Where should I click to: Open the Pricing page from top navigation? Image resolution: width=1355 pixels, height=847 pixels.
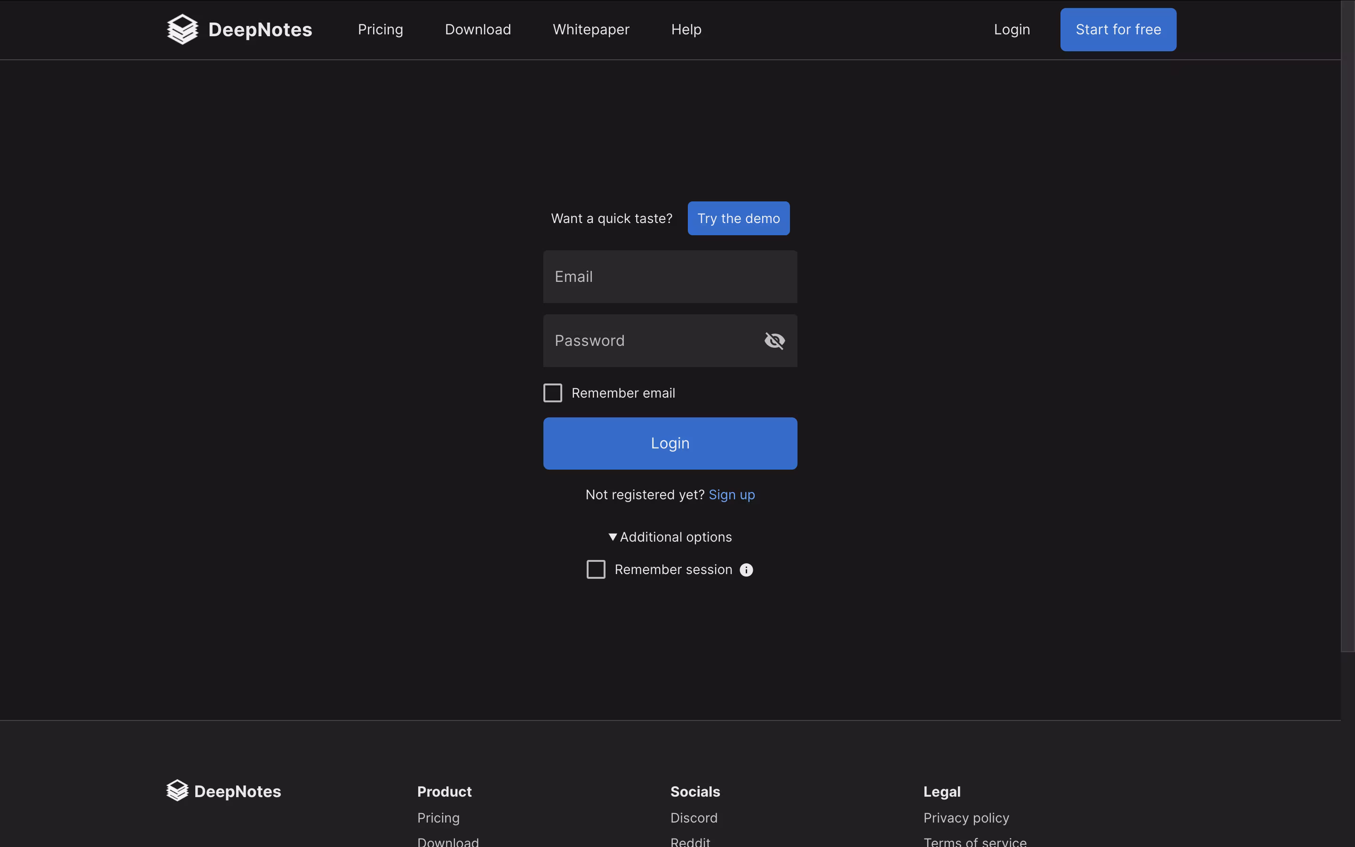[x=380, y=29]
